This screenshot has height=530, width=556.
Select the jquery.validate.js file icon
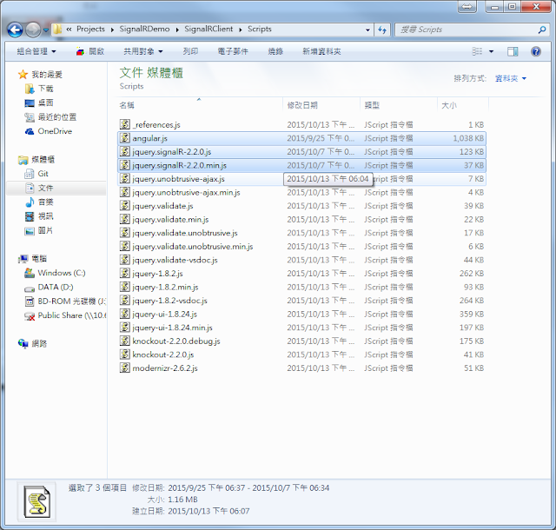click(124, 205)
